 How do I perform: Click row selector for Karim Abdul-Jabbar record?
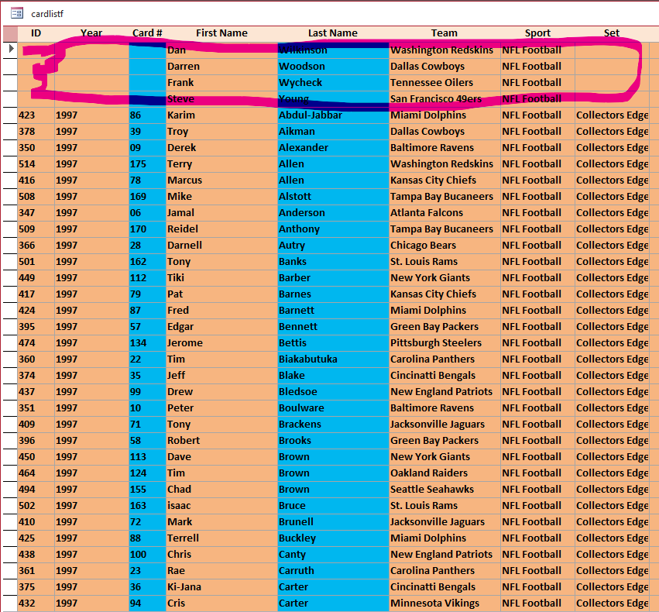(9, 115)
